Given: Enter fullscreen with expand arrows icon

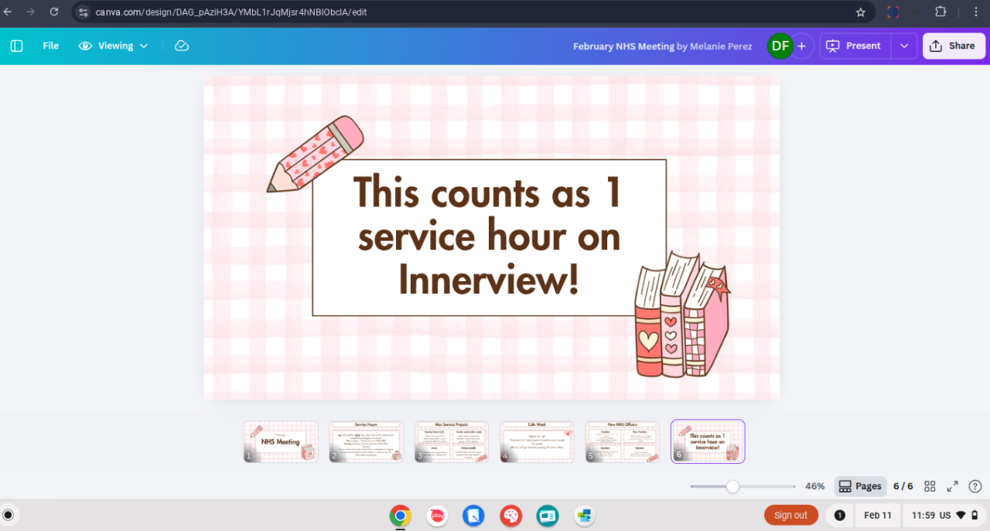Looking at the screenshot, I should pos(953,486).
